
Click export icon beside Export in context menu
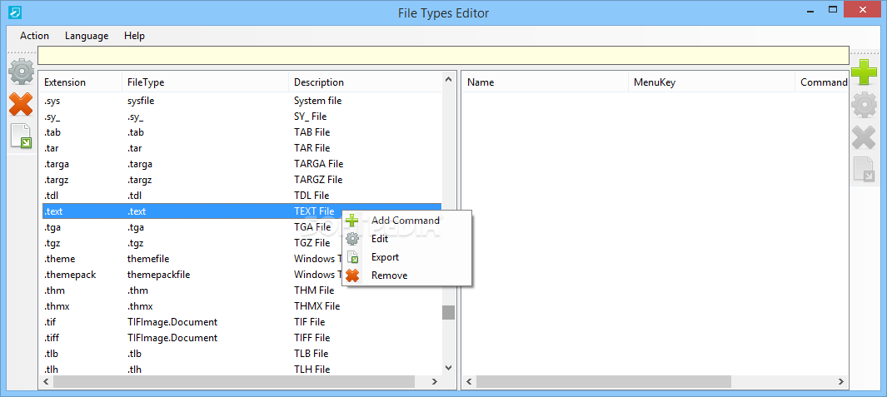click(x=352, y=256)
